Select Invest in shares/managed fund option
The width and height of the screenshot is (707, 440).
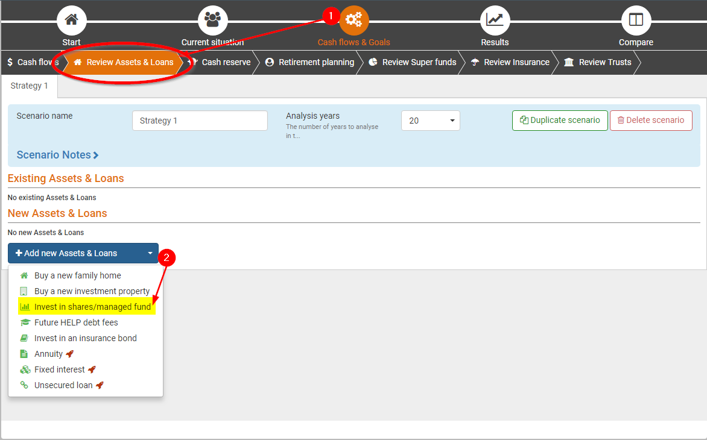click(92, 307)
